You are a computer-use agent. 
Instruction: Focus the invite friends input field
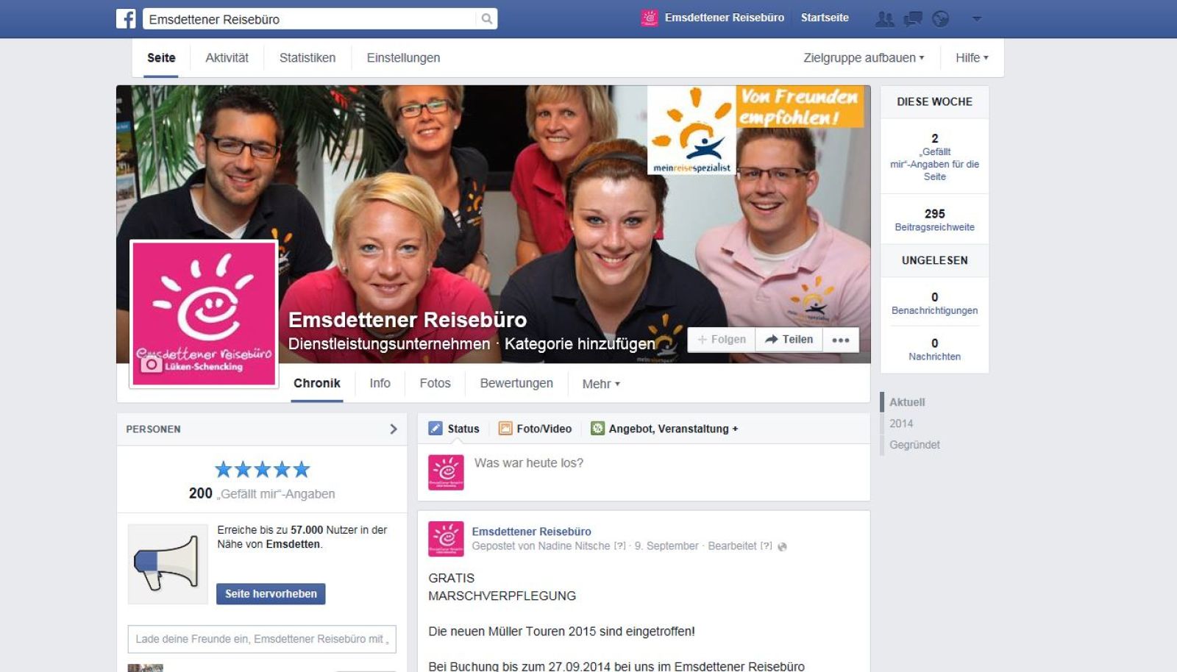262,639
